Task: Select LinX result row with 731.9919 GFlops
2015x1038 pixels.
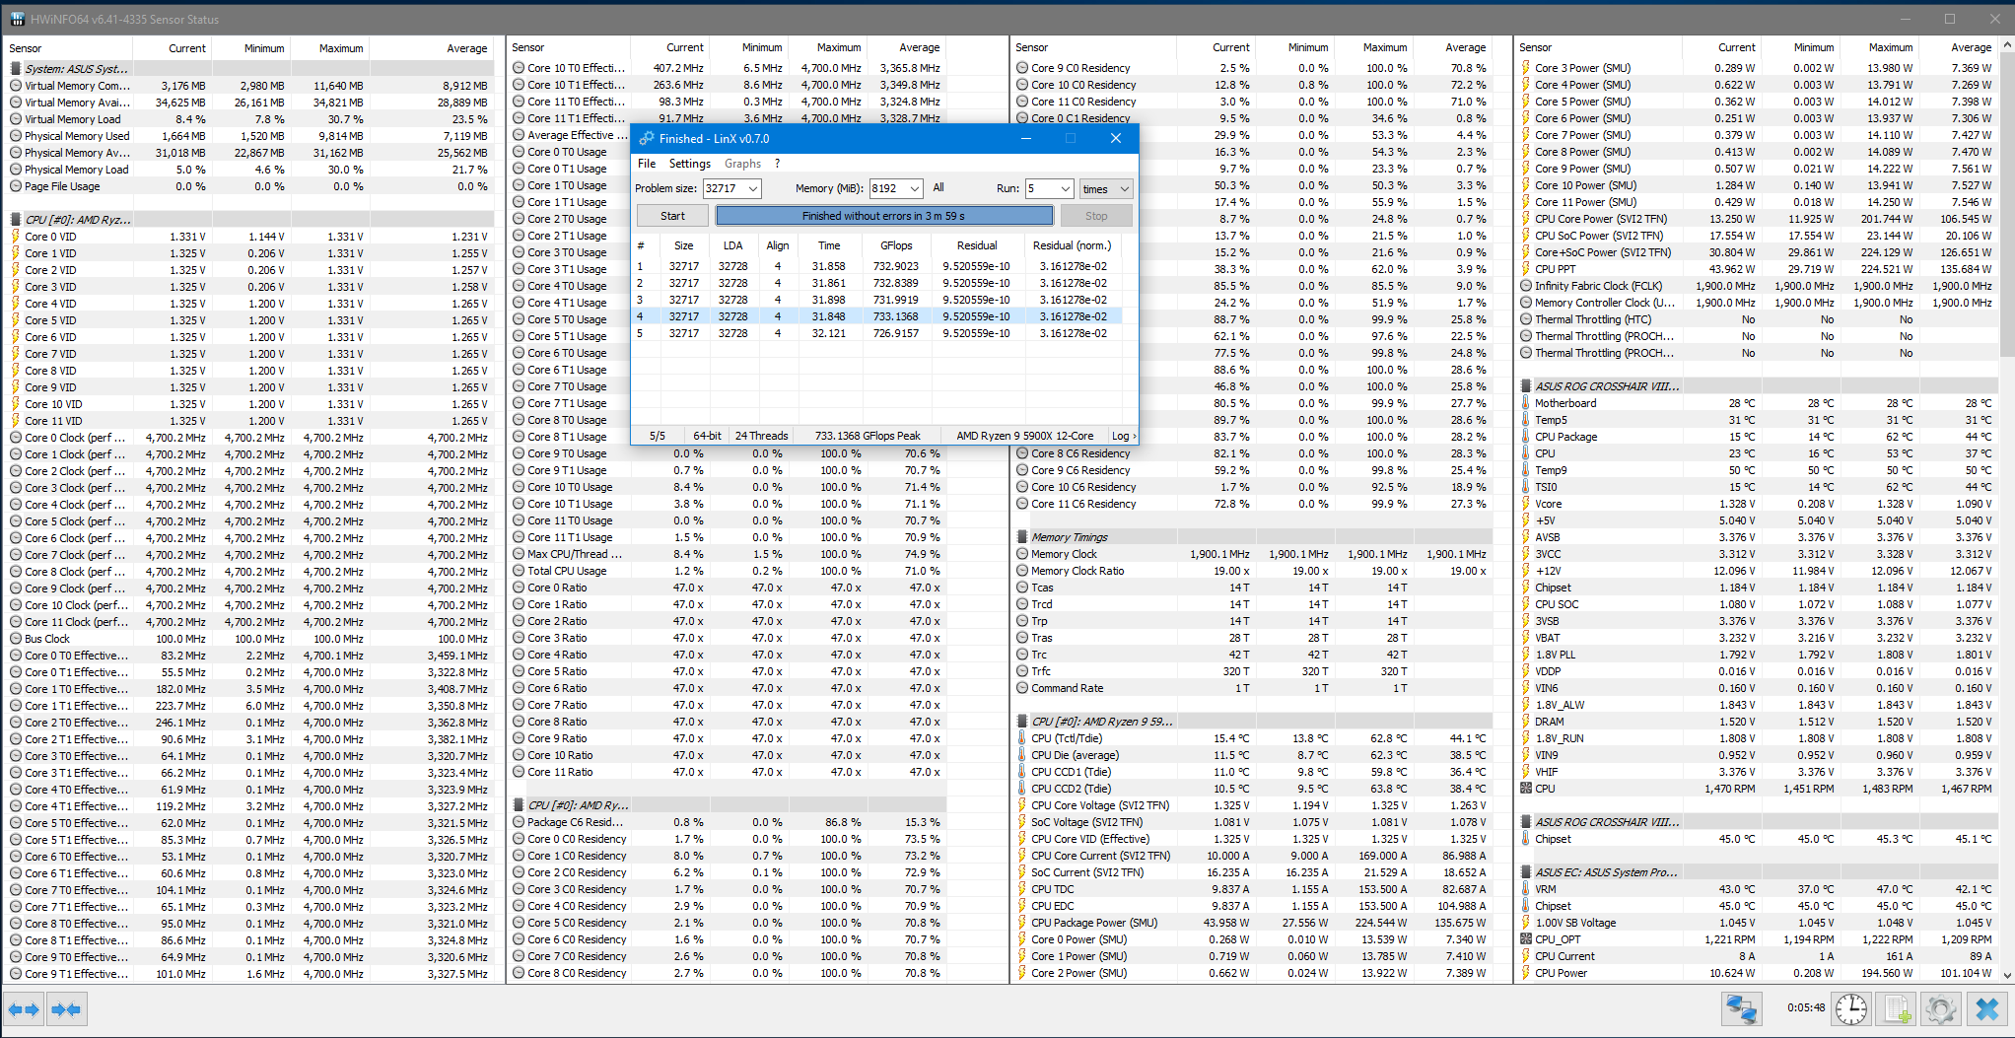Action: tap(876, 300)
